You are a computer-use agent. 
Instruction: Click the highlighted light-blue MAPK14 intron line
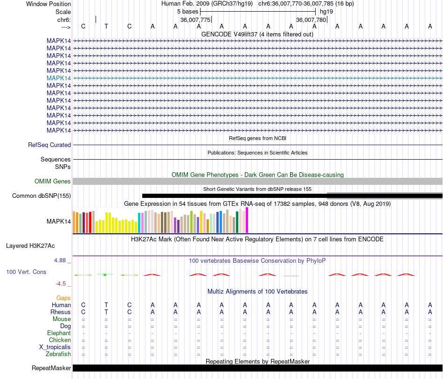(x=258, y=78)
